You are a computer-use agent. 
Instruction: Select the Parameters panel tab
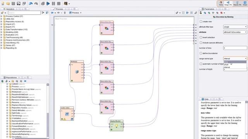point(209,9)
